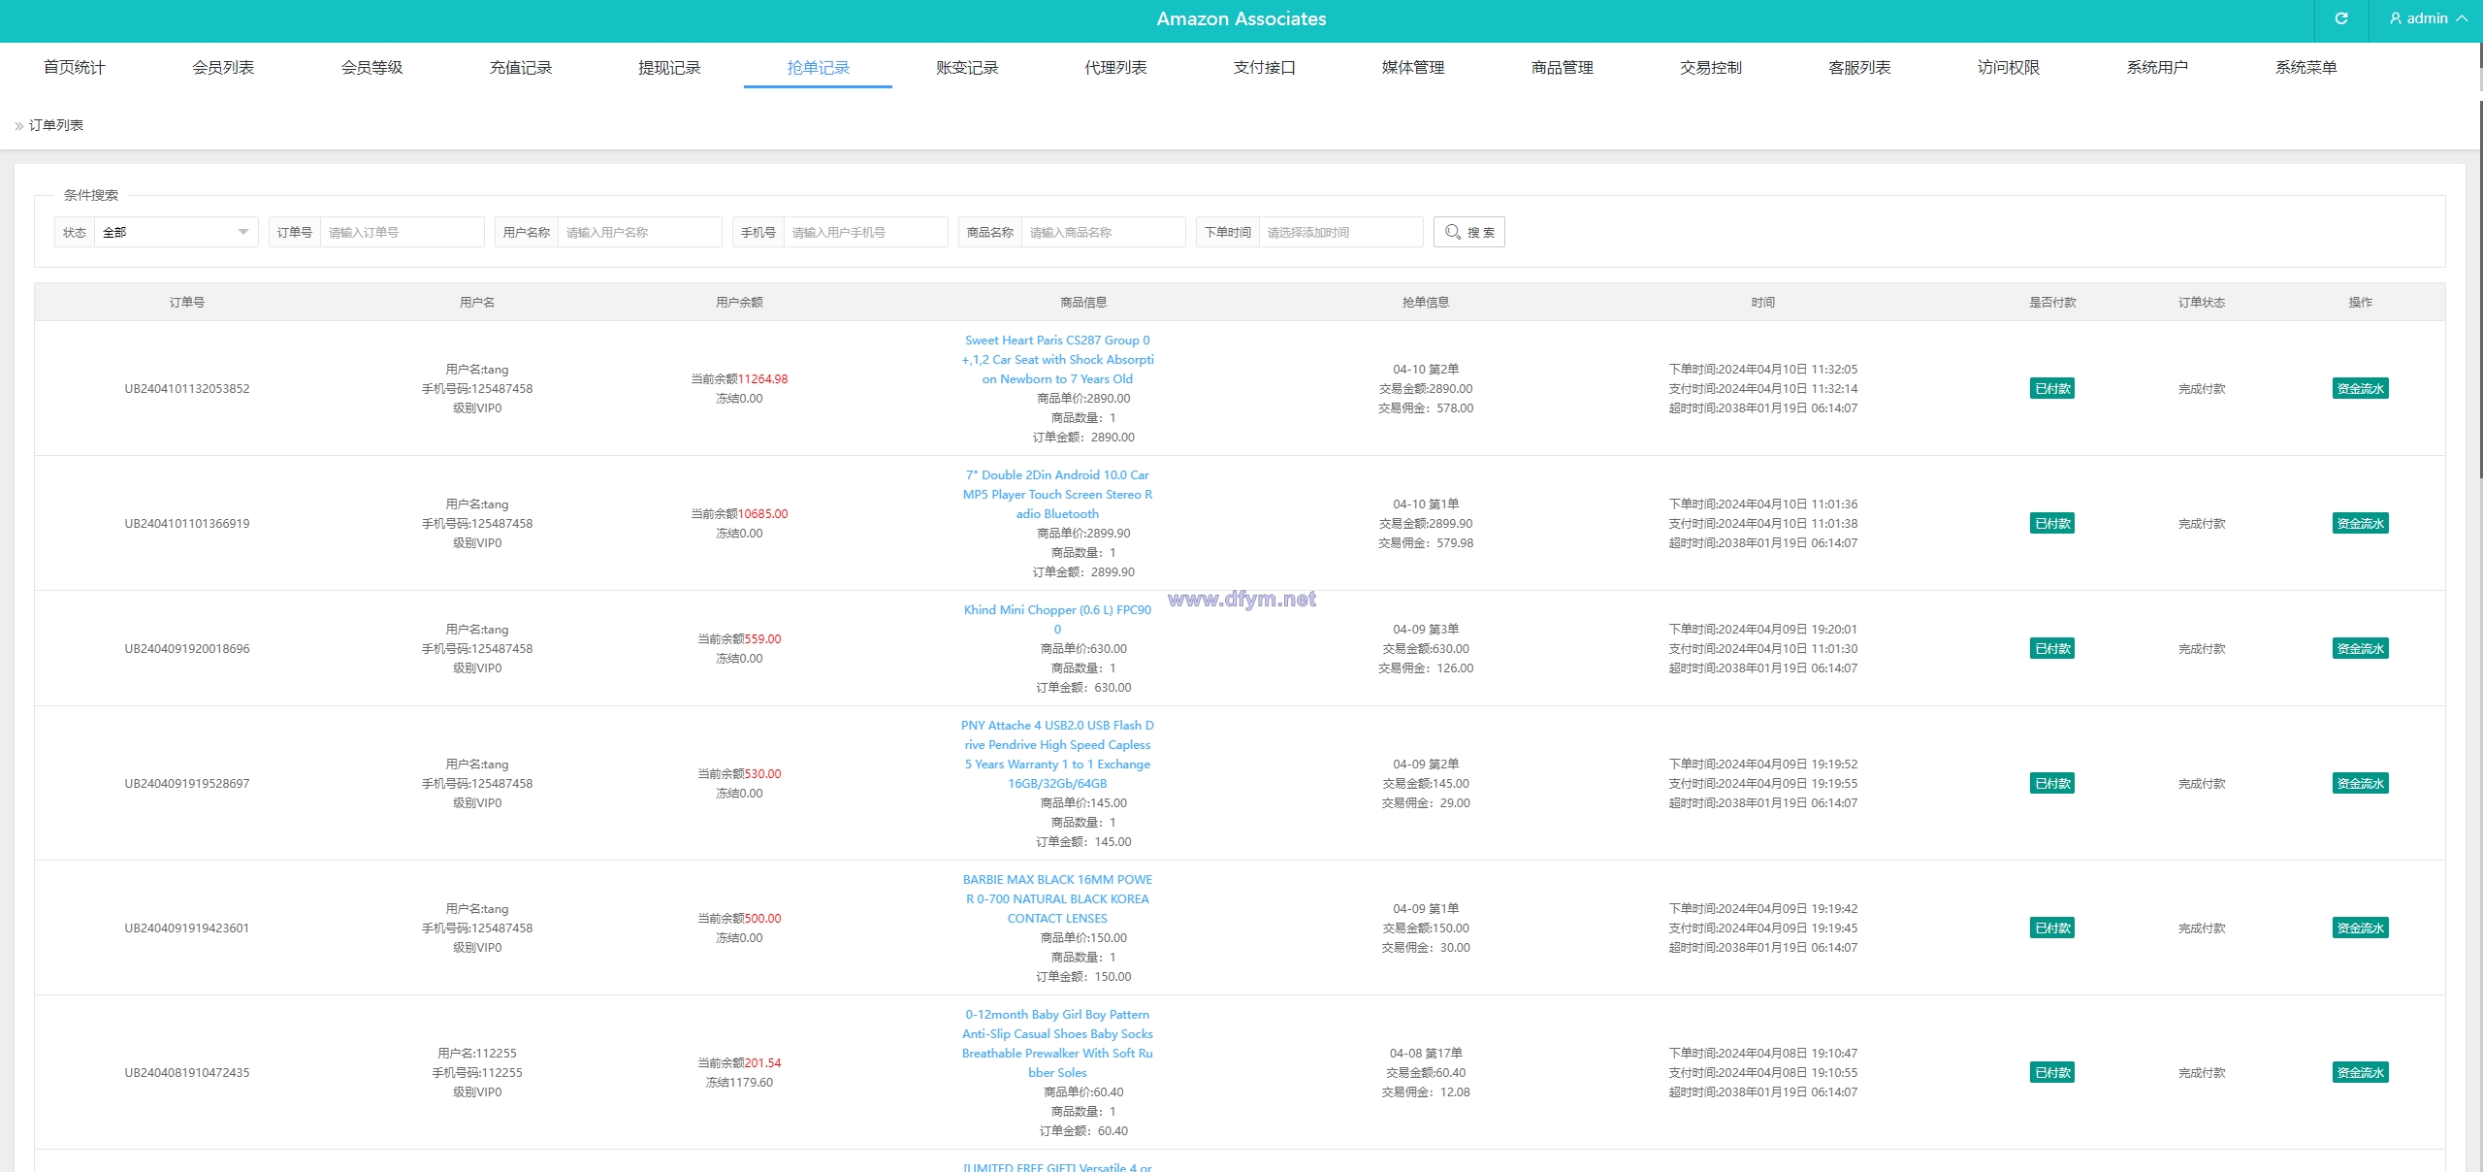Click the Amazon Associates title
The width and height of the screenshot is (2483, 1172).
(1241, 18)
